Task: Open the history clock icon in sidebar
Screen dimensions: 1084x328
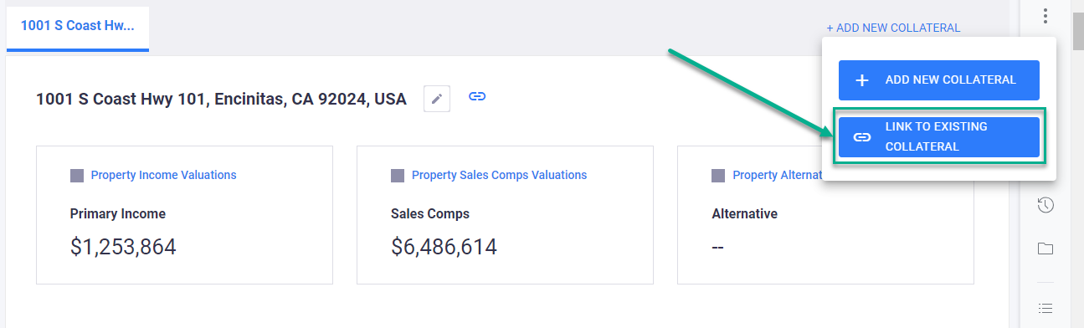Action: (x=1045, y=205)
